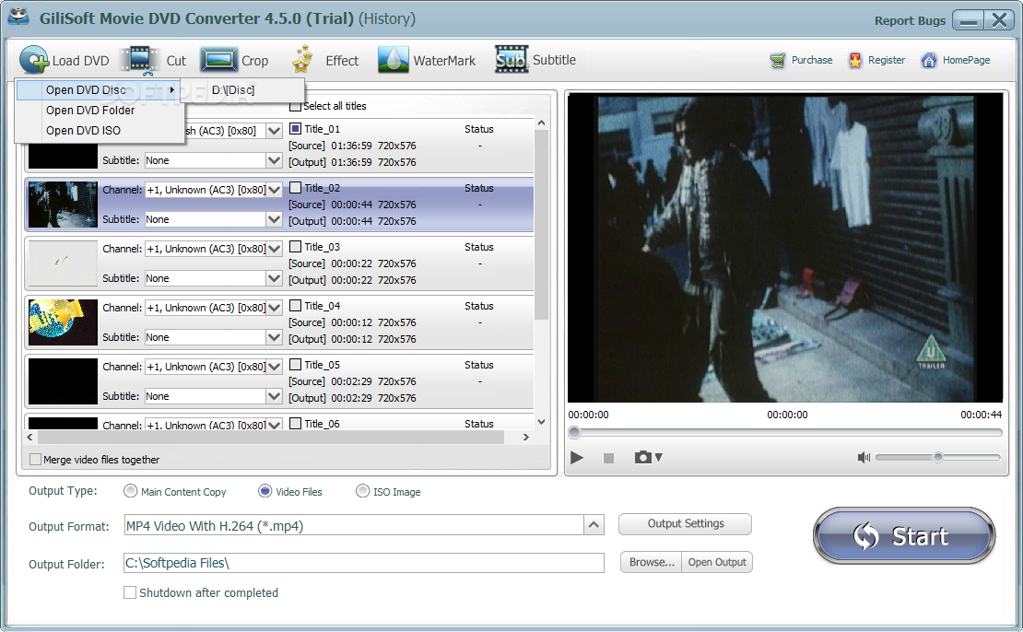This screenshot has width=1023, height=632.
Task: Open snapshot options arrow beside camera
Action: click(659, 458)
